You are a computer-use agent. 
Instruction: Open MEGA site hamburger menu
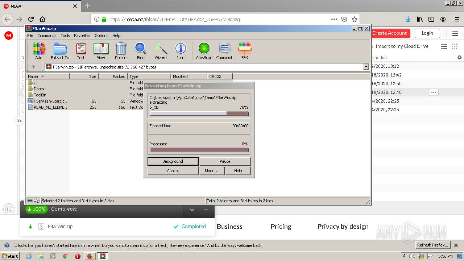tap(455, 33)
